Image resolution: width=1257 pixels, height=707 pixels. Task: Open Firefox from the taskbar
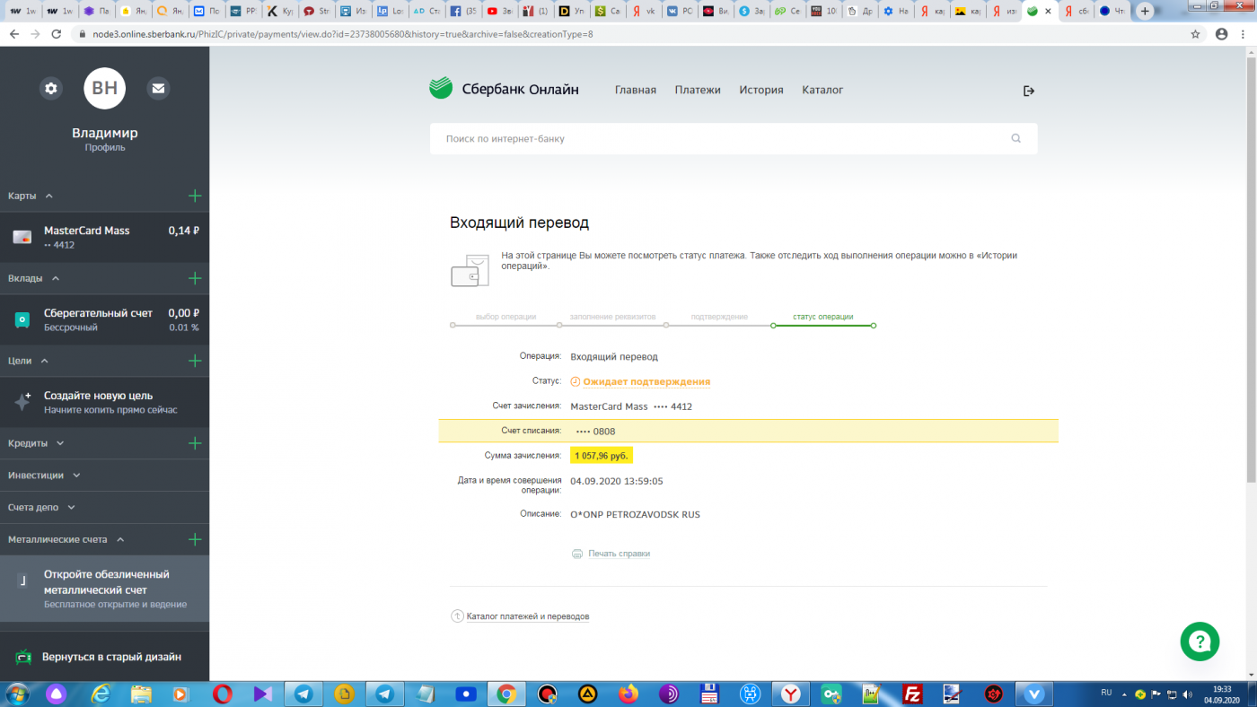tap(628, 694)
